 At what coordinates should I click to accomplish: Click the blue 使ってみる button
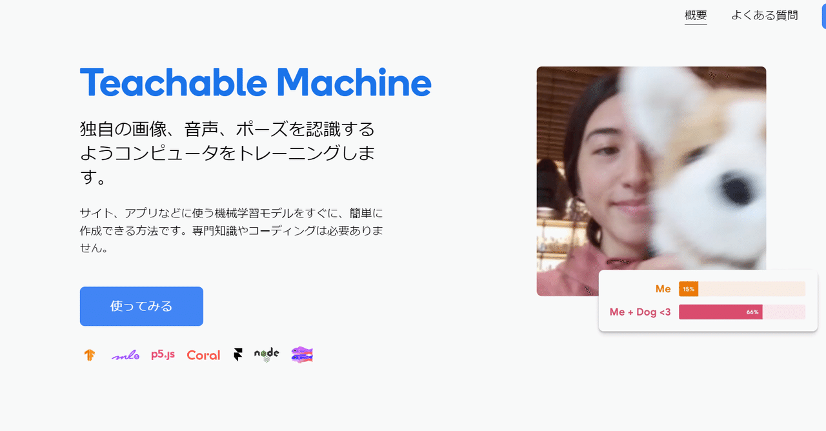[141, 306]
